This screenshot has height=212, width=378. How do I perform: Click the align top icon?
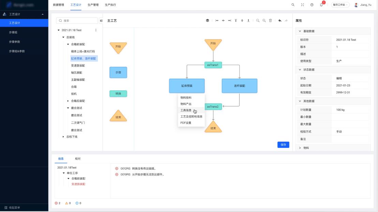236,21
